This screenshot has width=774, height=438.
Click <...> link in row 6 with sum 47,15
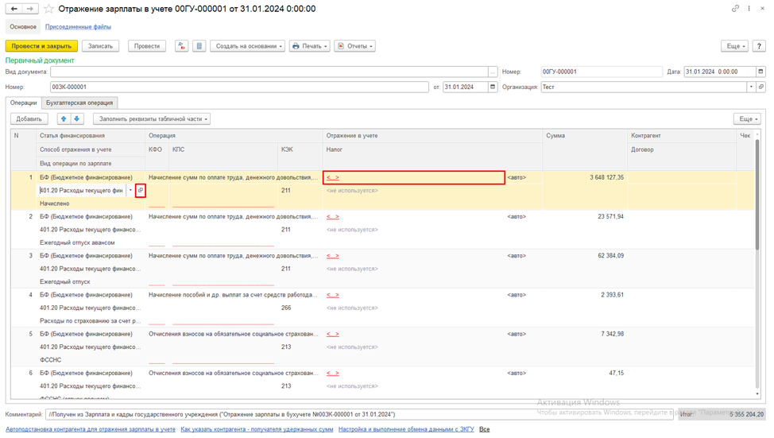(x=333, y=373)
